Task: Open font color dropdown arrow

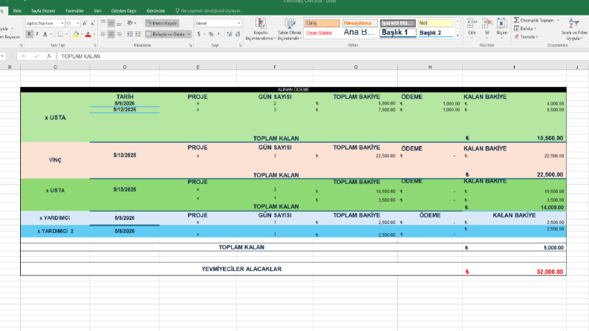Action: pos(94,35)
